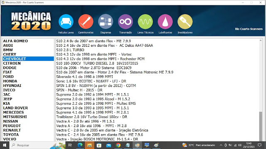Click the volume speaker tray icon

pos(240,145)
